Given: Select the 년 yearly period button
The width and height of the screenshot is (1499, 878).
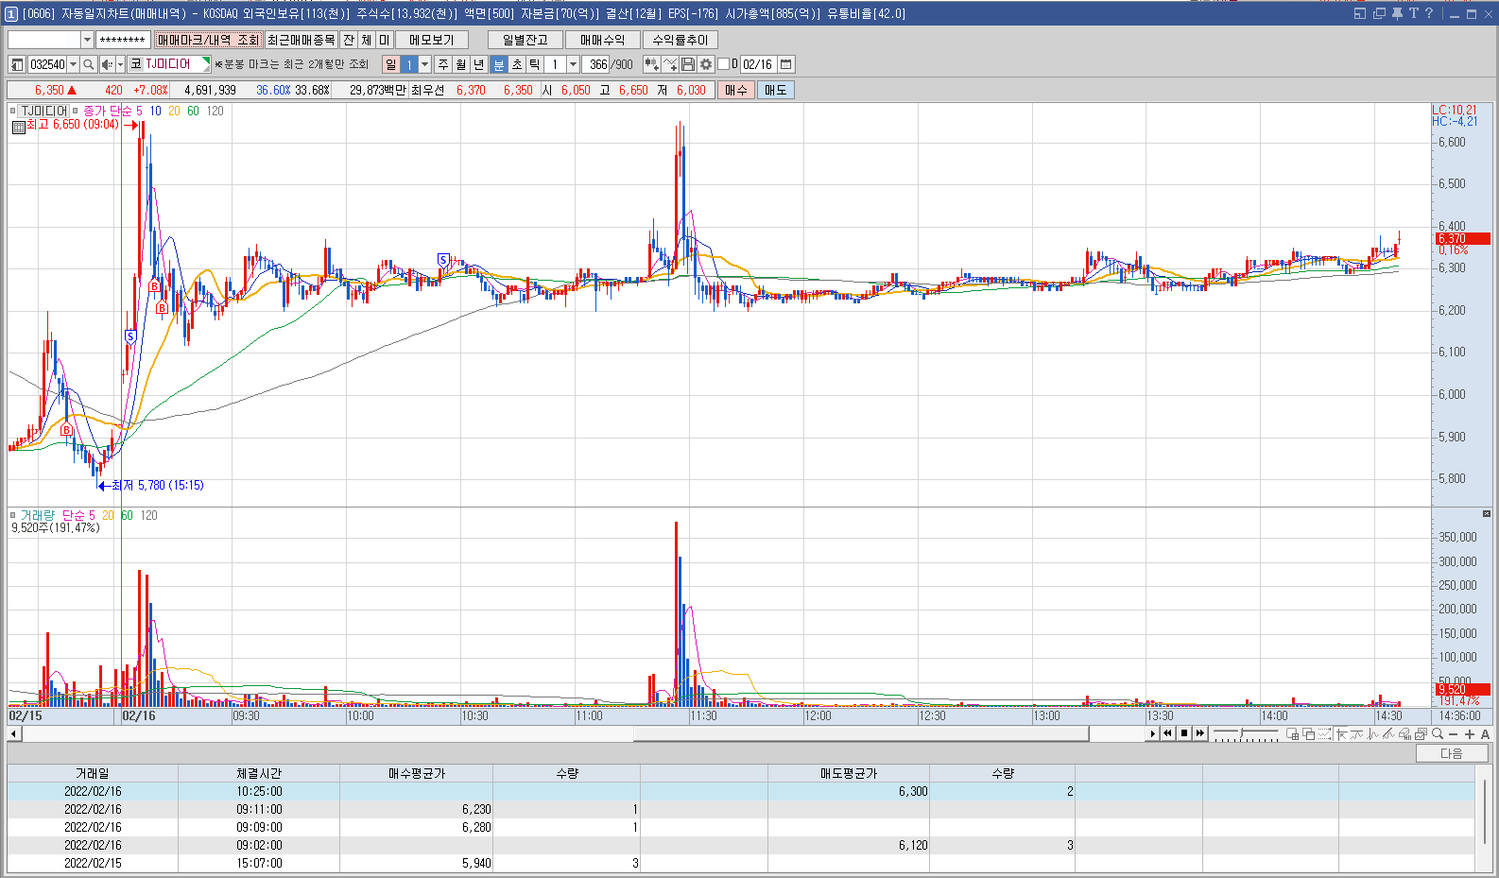Looking at the screenshot, I should point(479,64).
